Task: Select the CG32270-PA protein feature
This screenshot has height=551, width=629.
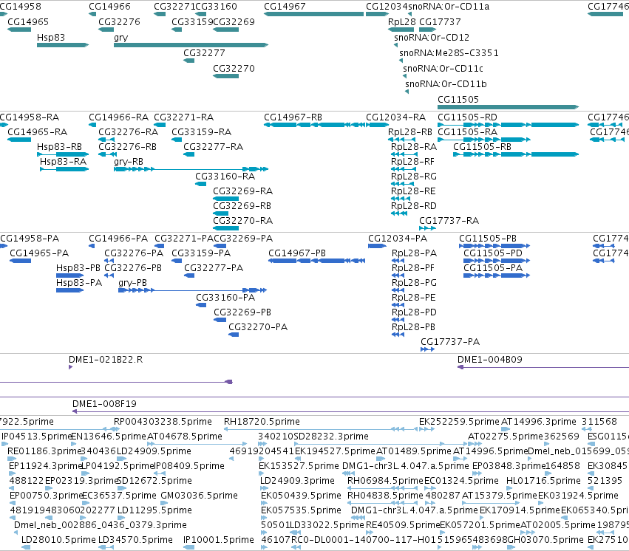Action: pos(234,335)
